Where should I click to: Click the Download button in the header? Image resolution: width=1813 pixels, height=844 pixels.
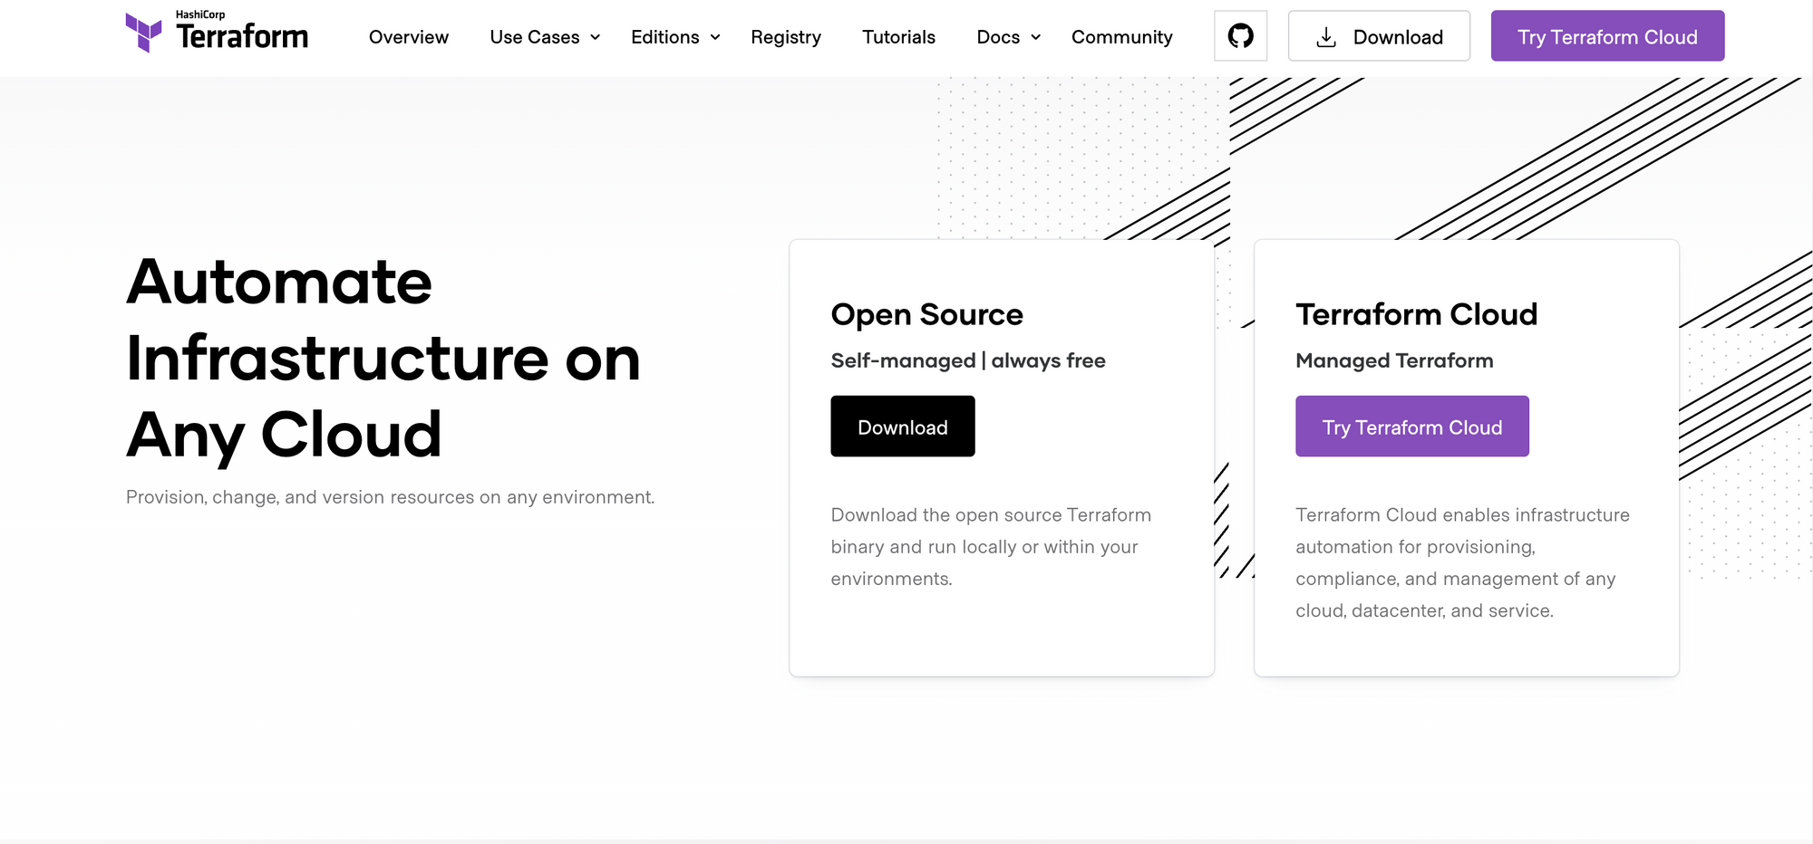(x=1379, y=36)
